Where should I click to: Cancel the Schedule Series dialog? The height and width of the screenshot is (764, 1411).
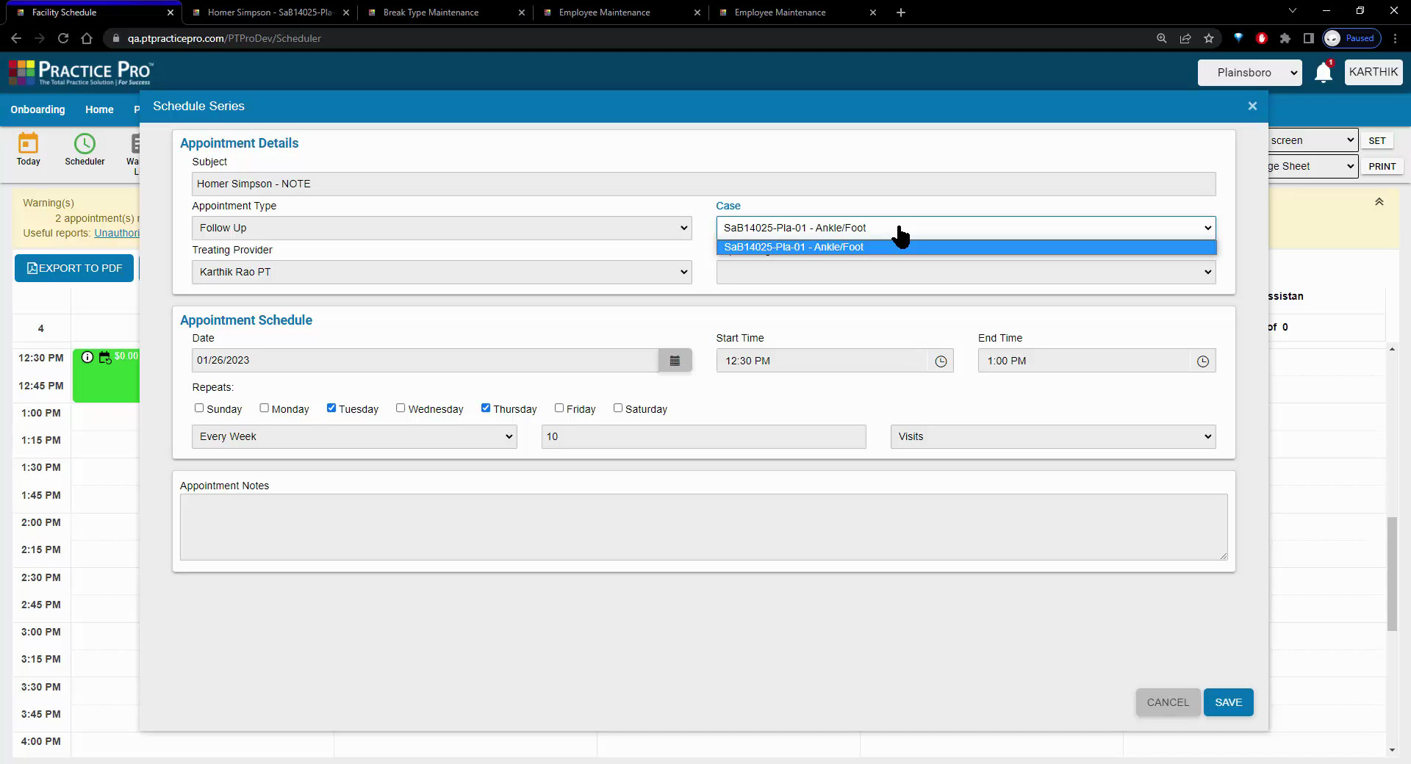pyautogui.click(x=1167, y=702)
